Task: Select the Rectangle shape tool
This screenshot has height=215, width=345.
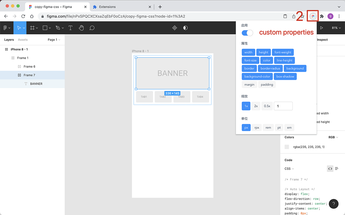Action: 44,27
